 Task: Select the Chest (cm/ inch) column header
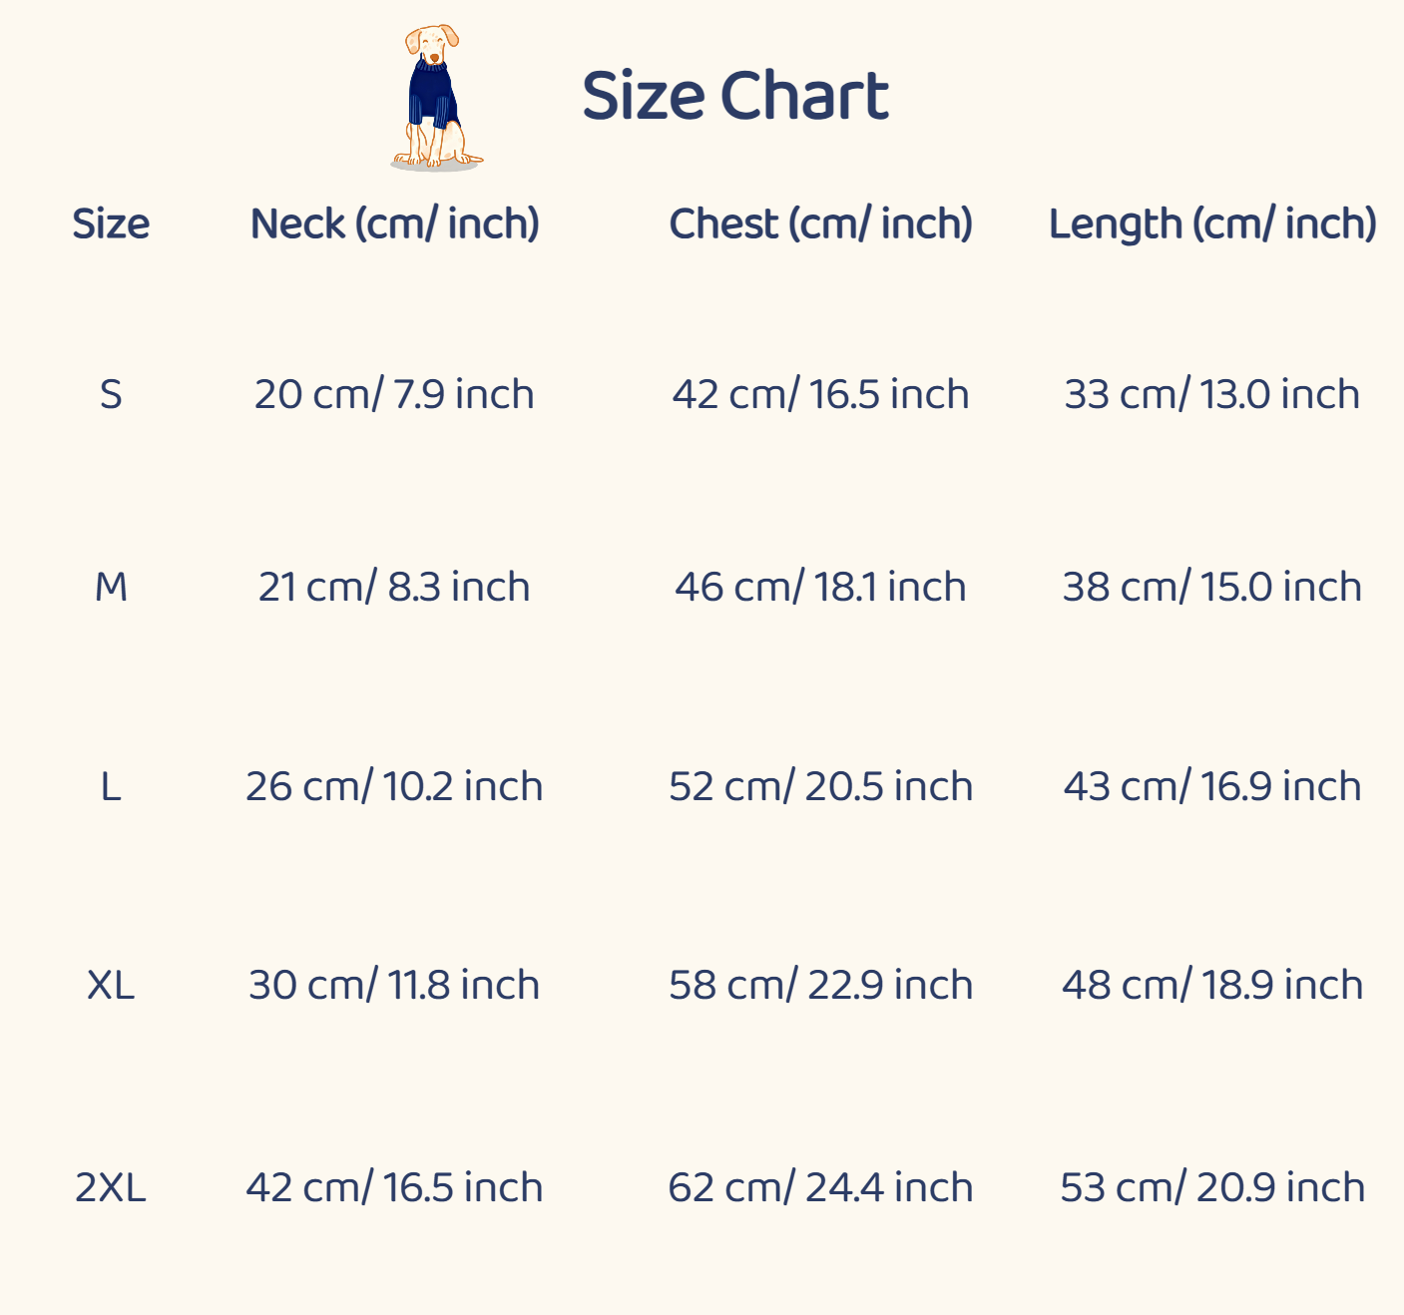click(820, 223)
